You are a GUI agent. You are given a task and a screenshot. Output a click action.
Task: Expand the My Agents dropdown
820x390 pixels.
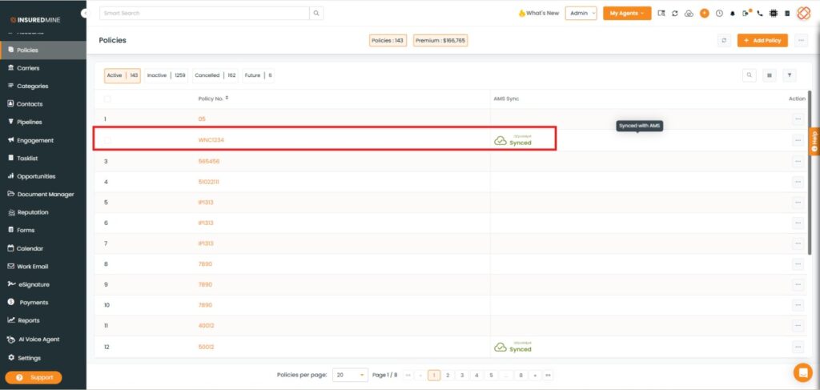tap(627, 14)
